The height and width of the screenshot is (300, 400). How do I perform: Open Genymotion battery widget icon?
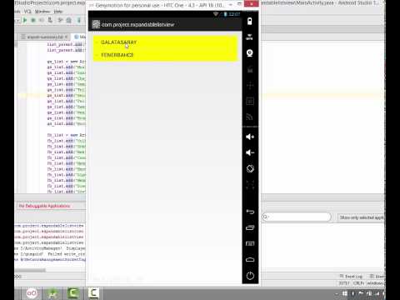coord(250,21)
